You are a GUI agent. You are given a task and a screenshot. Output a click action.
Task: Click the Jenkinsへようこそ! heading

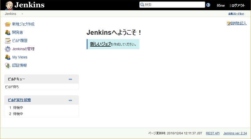[114, 33]
